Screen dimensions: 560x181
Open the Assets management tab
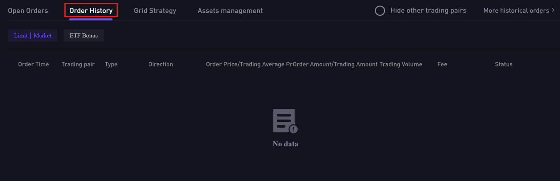pos(230,11)
